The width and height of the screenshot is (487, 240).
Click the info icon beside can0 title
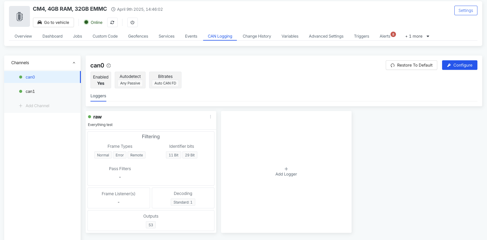[x=109, y=66]
